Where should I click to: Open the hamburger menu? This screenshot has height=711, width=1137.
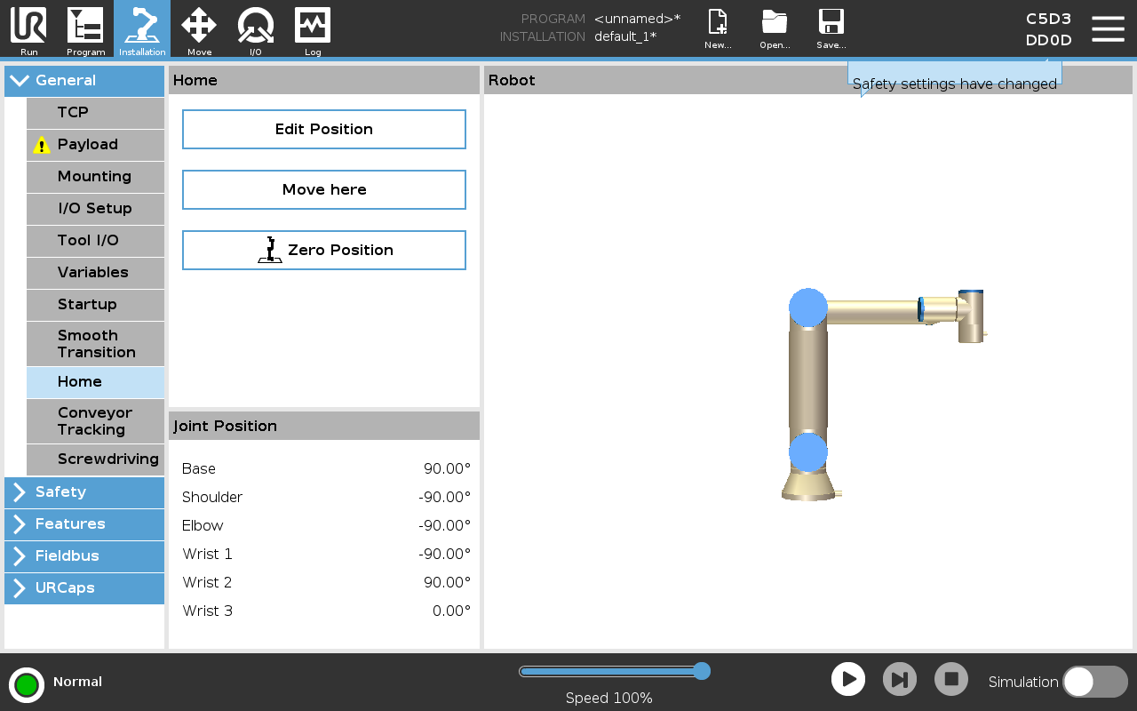pyautogui.click(x=1108, y=28)
